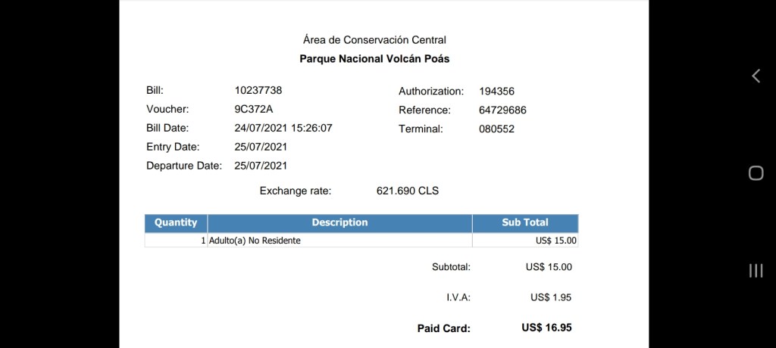This screenshot has height=348, width=776.
Task: Tap the bill number 10237738
Action: click(x=258, y=91)
